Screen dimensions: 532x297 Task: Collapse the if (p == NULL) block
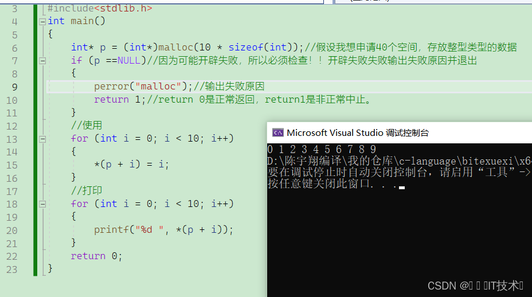point(42,61)
